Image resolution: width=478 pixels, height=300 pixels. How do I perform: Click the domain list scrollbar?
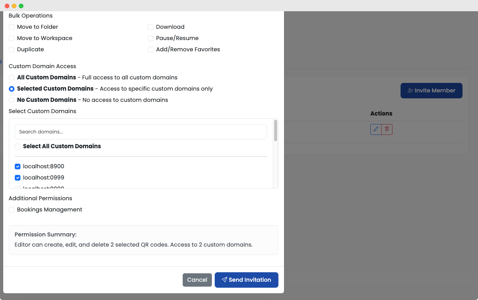point(276,131)
